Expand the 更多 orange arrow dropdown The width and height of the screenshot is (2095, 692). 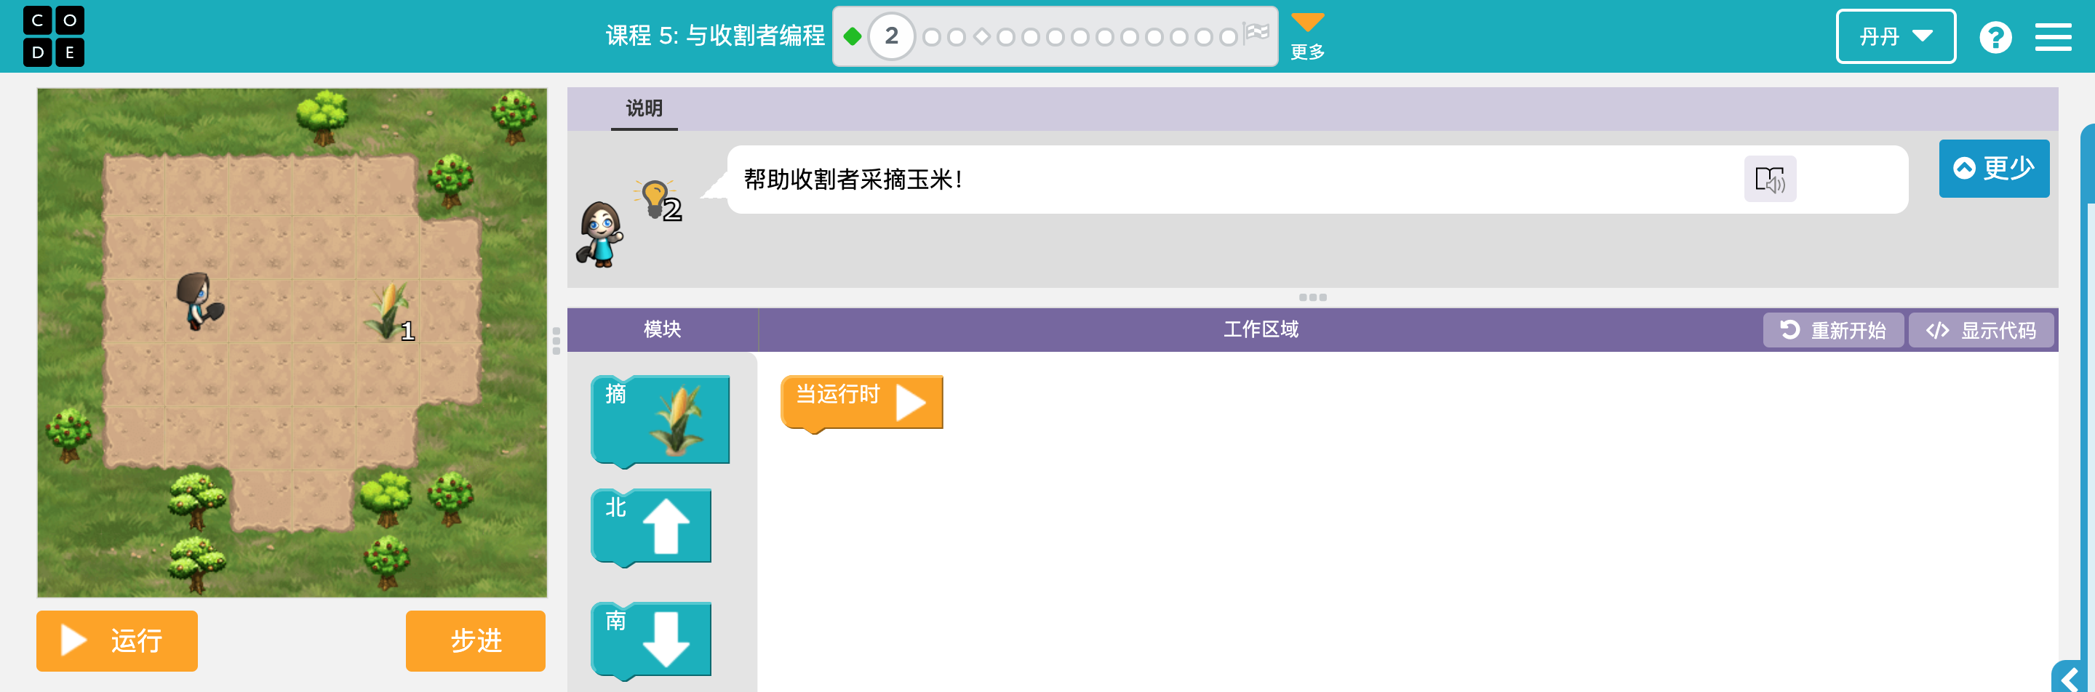tap(1308, 36)
